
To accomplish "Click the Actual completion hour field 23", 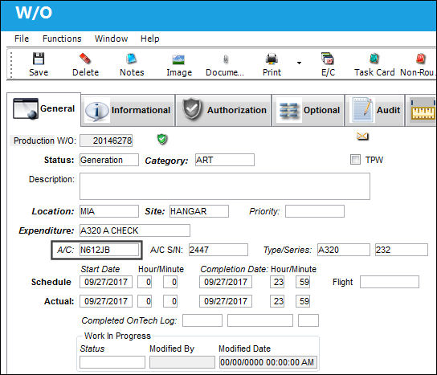I will tap(277, 301).
